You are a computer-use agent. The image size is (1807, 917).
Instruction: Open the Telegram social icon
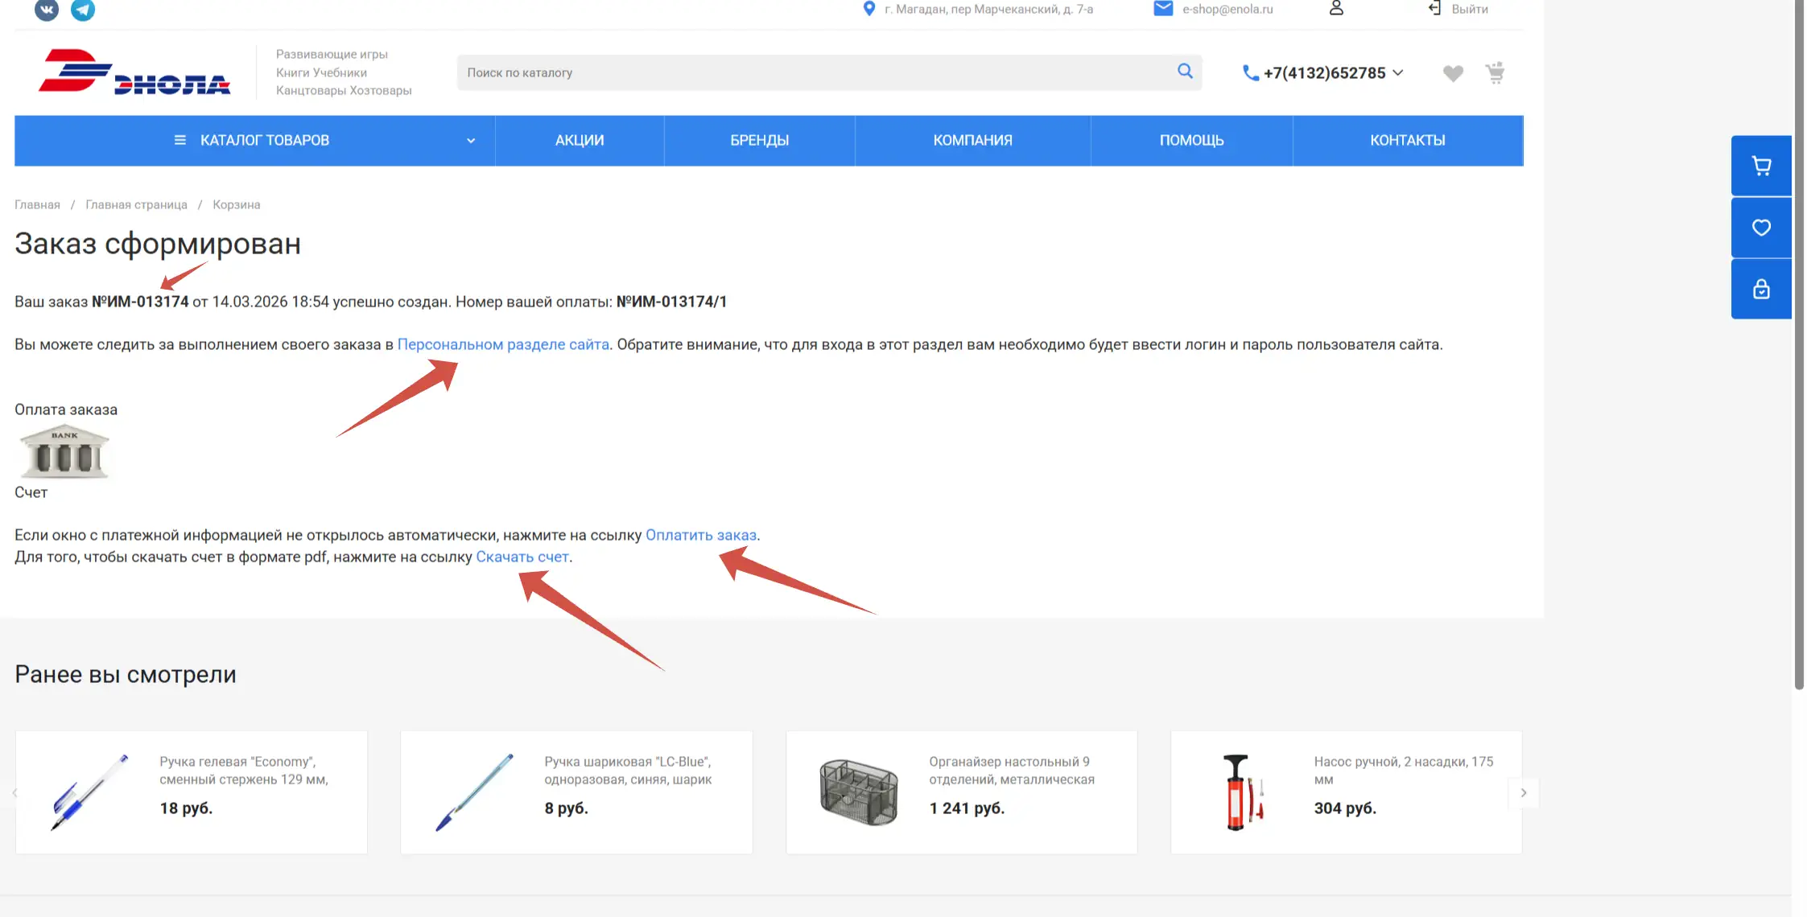click(83, 10)
